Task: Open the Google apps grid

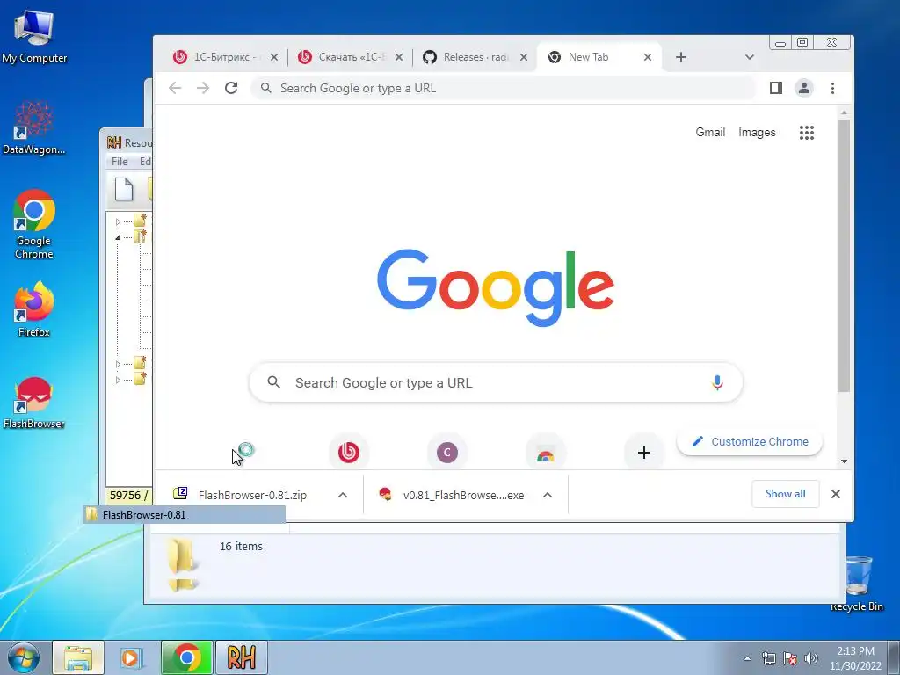Action: tap(807, 133)
